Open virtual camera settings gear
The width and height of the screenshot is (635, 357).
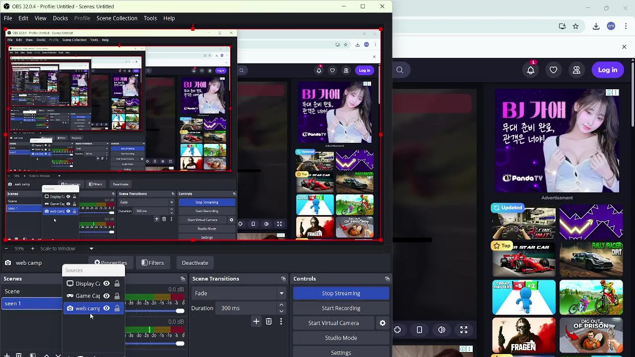pyautogui.click(x=382, y=323)
